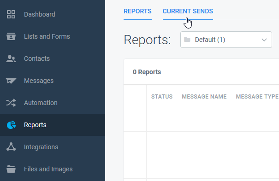Click the Automation shuffle arrows icon

coord(11,103)
